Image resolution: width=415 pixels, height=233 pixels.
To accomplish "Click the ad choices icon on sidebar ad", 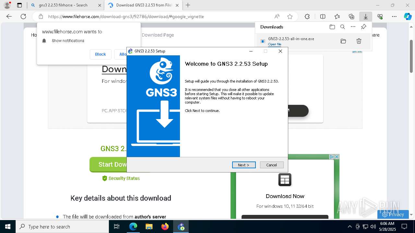I will tap(332, 157).
